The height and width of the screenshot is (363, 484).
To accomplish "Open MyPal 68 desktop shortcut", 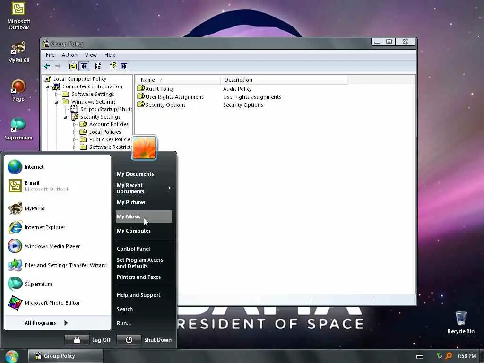I will click(x=18, y=52).
